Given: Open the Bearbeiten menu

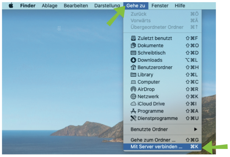Looking at the screenshot, I should coord(76,5).
